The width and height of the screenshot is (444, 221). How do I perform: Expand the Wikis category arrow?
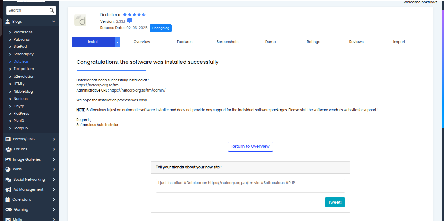point(54,169)
